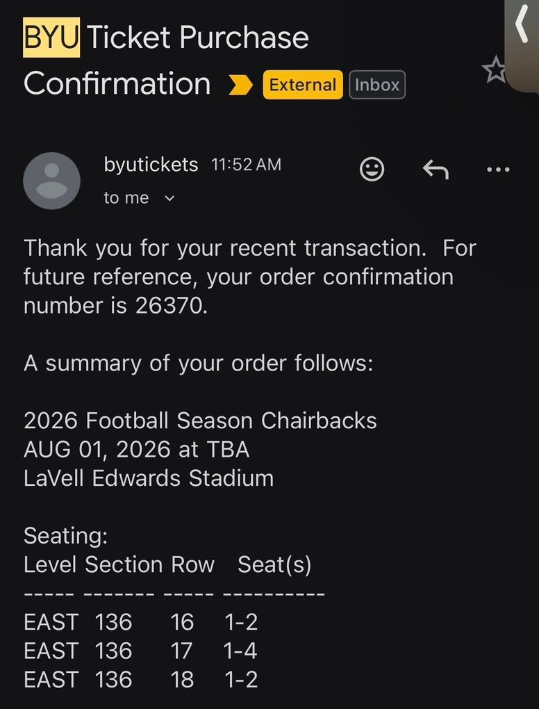This screenshot has height=709, width=539.
Task: Tap the byutickets sender name
Action: pos(151,165)
